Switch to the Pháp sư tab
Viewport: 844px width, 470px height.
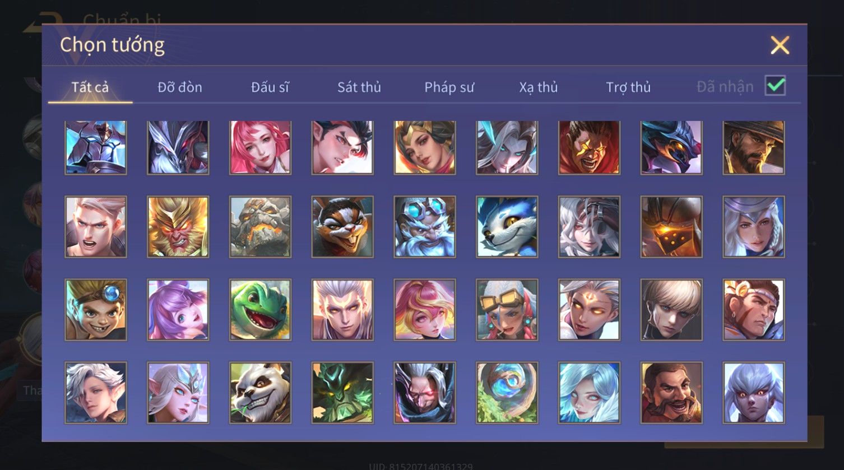(449, 87)
